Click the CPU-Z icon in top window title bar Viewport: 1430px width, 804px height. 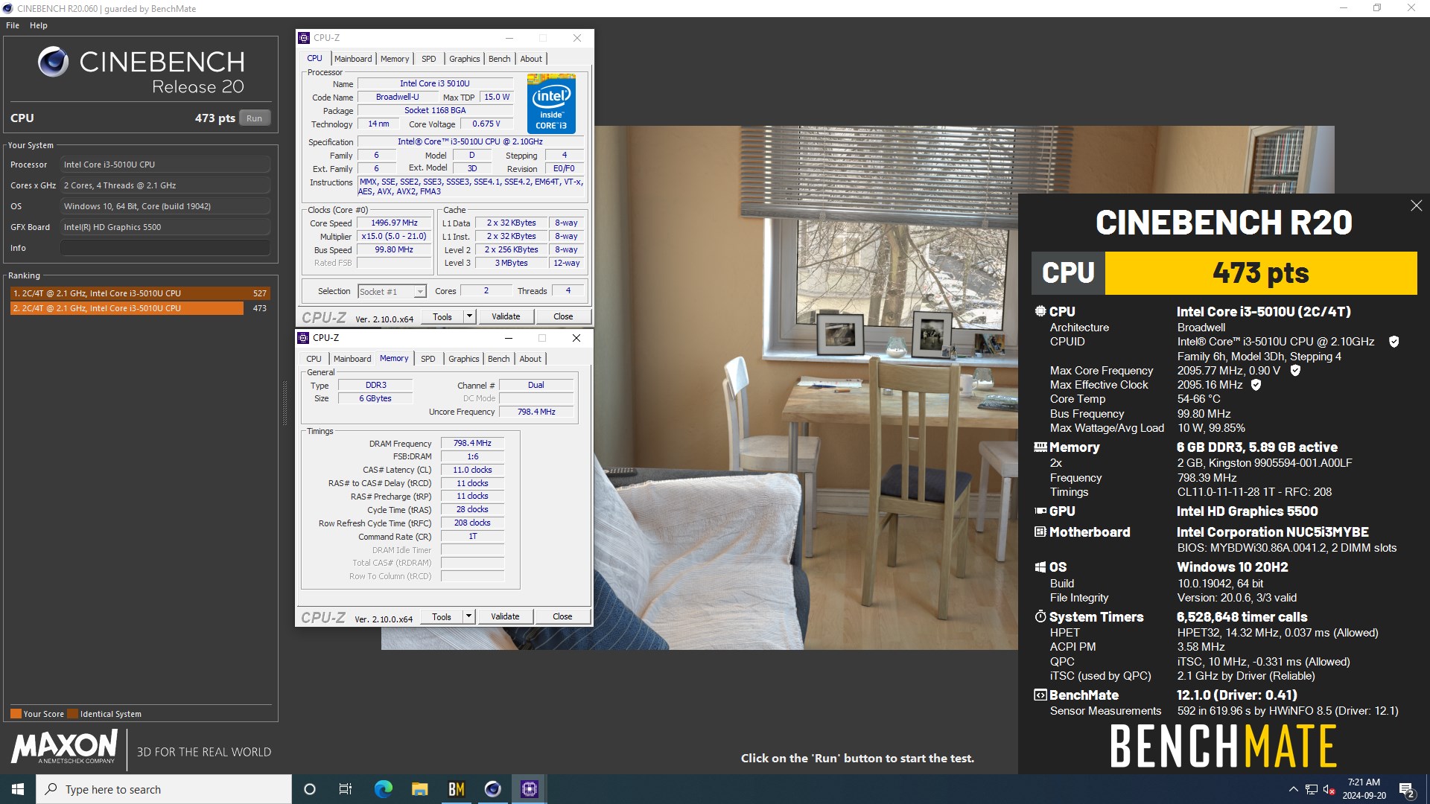(x=304, y=38)
